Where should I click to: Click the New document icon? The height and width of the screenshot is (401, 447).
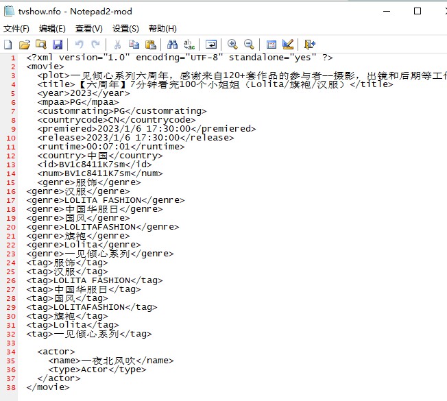pos(8,45)
